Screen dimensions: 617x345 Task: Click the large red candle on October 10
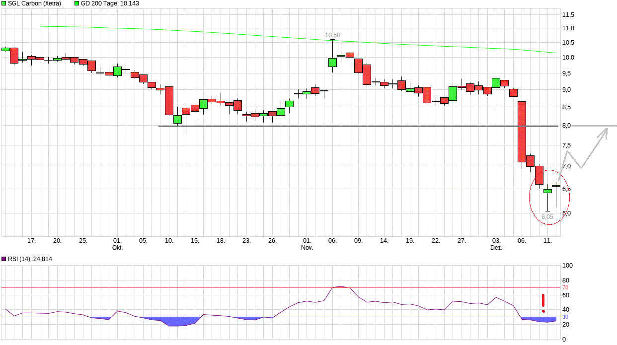pos(169,100)
